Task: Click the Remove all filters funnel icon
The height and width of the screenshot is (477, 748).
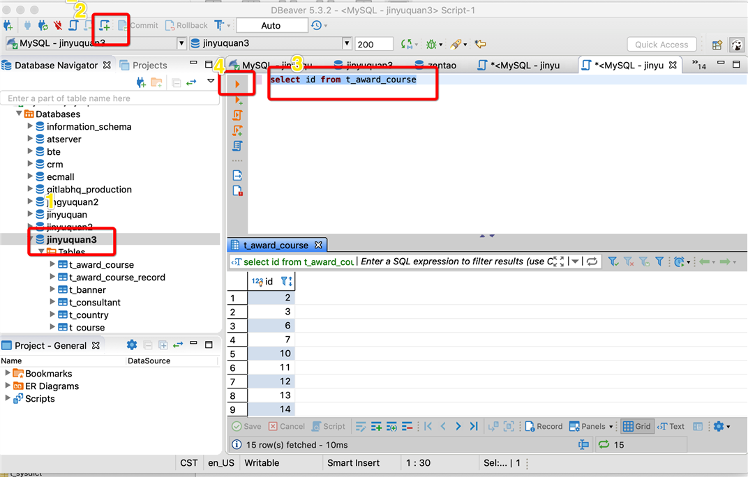Action: point(629,262)
